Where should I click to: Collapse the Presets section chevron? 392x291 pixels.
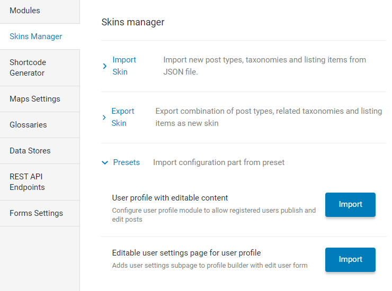click(x=105, y=163)
